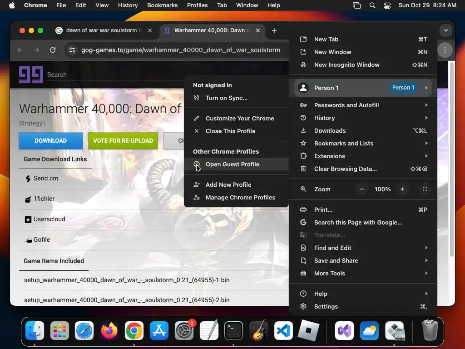This screenshot has width=465, height=349.
Task: Go forward in browser history
Action: pyautogui.click(x=36, y=50)
